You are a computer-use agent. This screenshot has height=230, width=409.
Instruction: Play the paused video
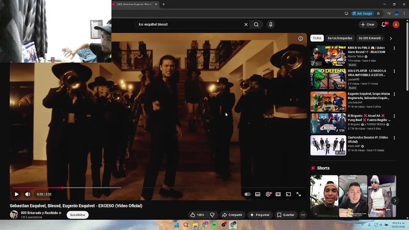(17, 194)
